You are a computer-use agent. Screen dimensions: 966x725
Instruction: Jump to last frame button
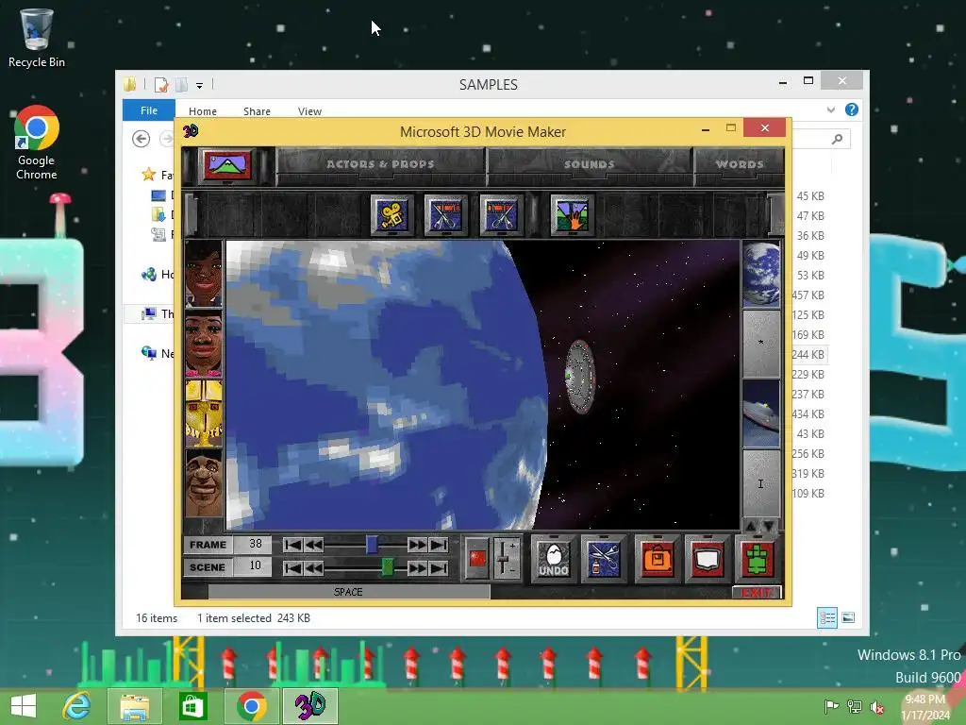point(439,545)
